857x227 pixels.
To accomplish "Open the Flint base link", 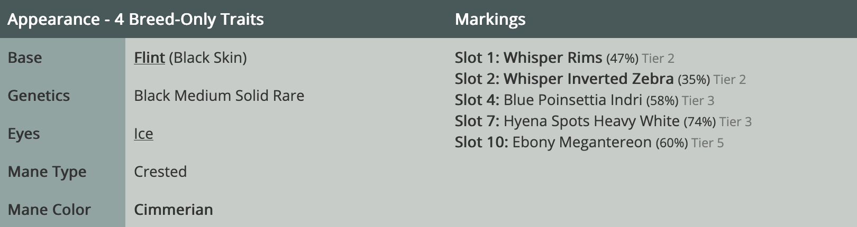I will tap(149, 58).
